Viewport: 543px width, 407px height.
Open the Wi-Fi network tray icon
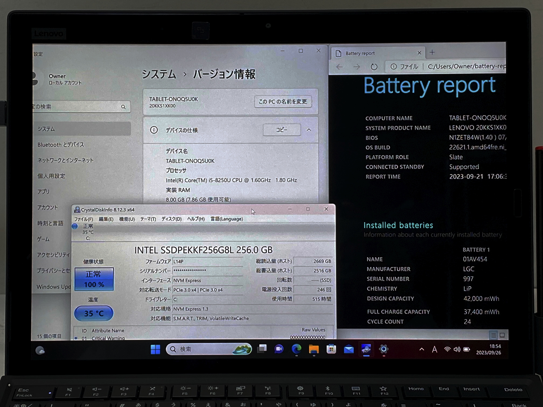coord(447,349)
